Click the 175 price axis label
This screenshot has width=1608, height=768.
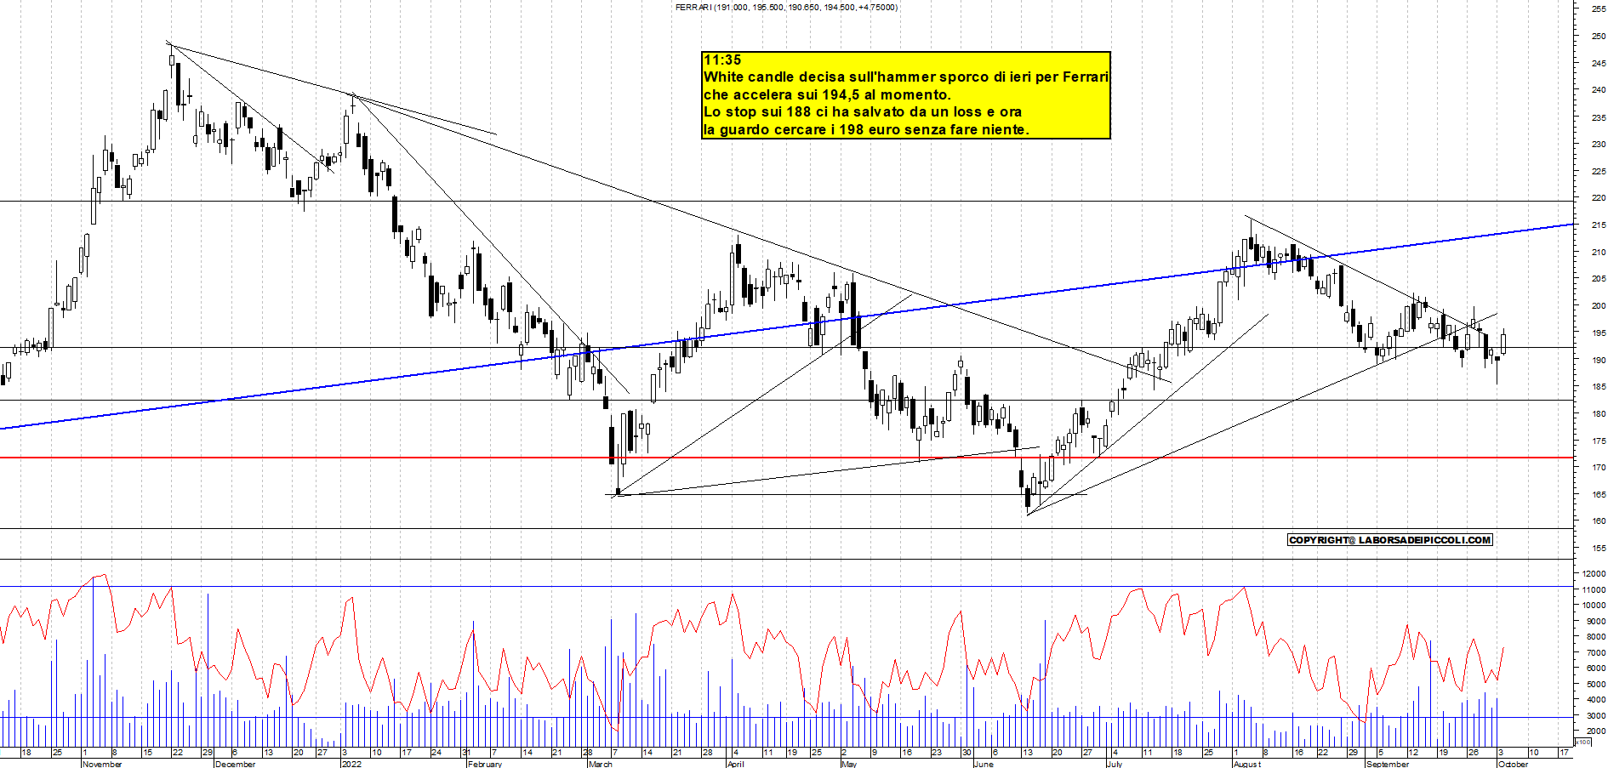tap(1599, 441)
